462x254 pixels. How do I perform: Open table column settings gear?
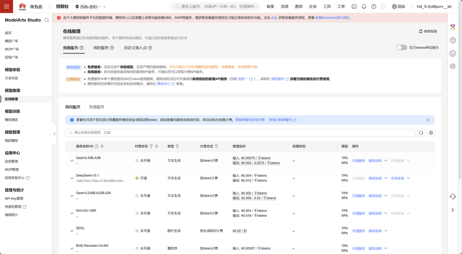(x=431, y=133)
